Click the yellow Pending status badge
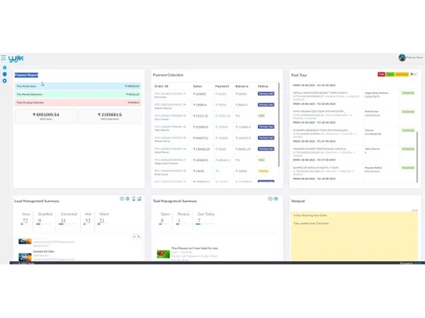 263,171
